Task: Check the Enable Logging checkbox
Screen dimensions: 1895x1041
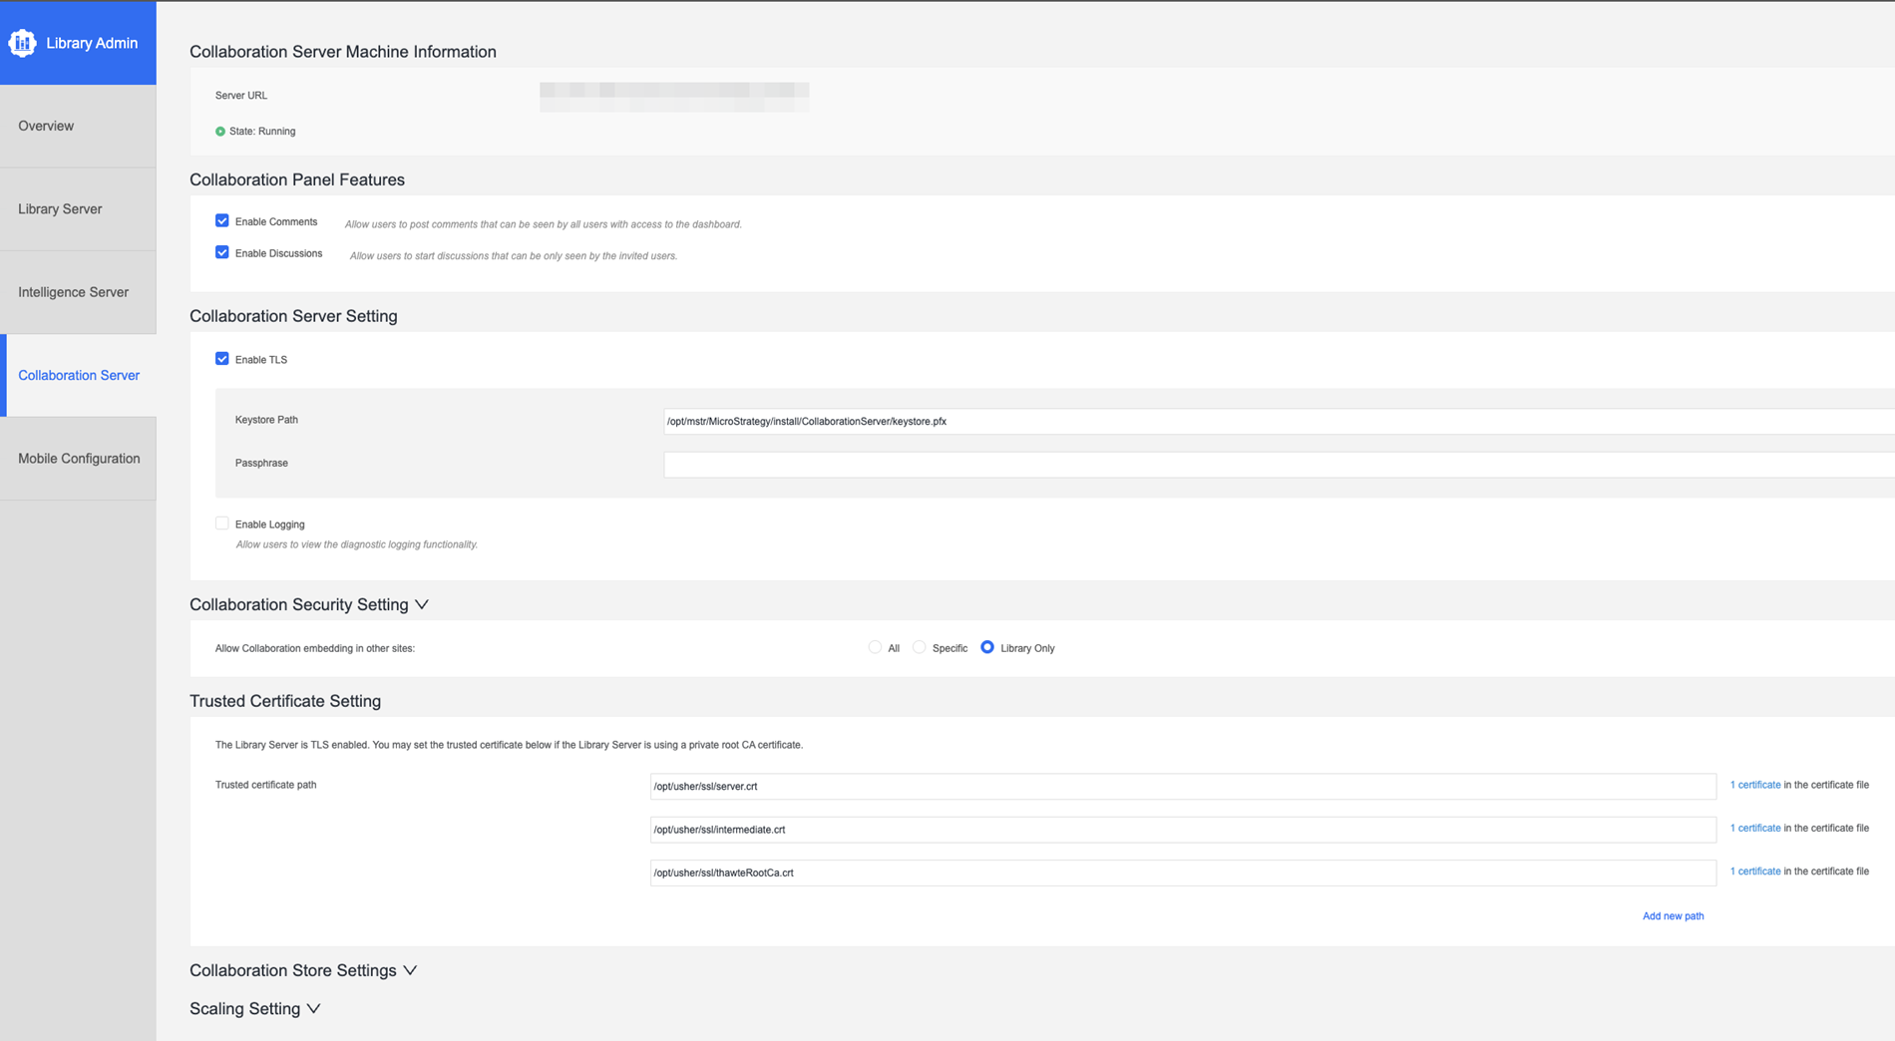Action: coord(222,523)
